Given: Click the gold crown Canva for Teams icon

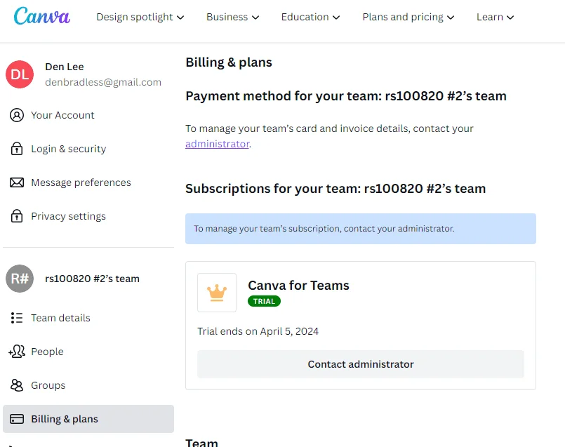Looking at the screenshot, I should [x=217, y=293].
